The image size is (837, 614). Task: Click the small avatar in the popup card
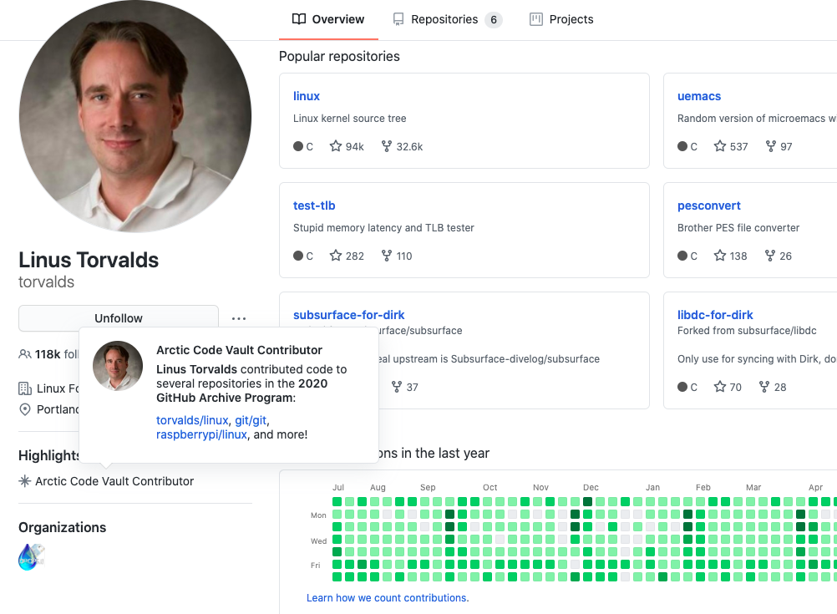pos(118,366)
